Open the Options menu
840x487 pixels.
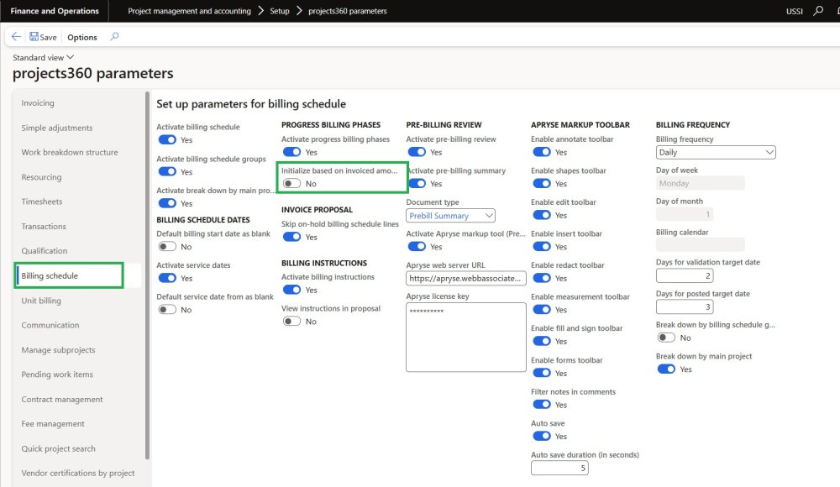point(82,37)
